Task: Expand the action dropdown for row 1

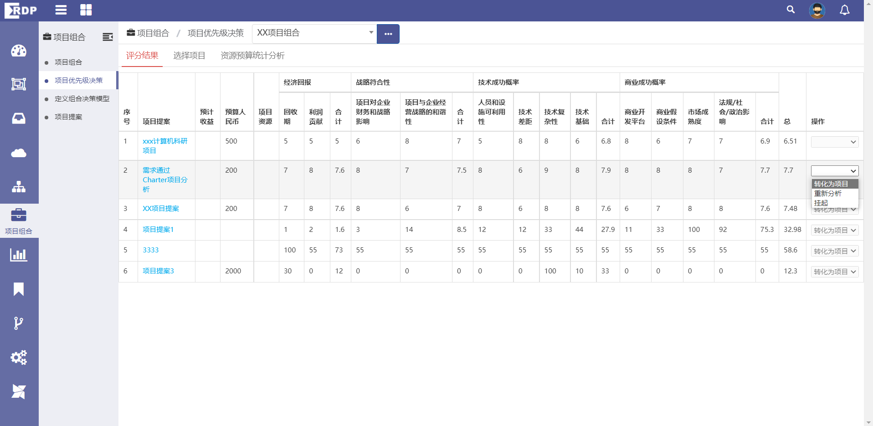Action: (835, 142)
